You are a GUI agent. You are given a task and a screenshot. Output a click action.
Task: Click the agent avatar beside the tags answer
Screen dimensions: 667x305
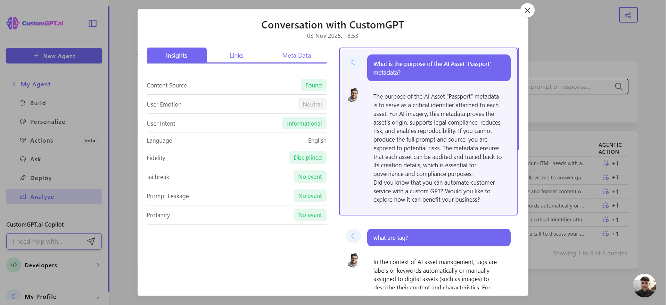(x=353, y=260)
